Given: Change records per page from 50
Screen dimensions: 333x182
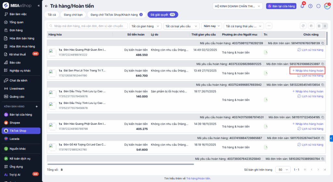Looking at the screenshot, I should coord(283,170).
